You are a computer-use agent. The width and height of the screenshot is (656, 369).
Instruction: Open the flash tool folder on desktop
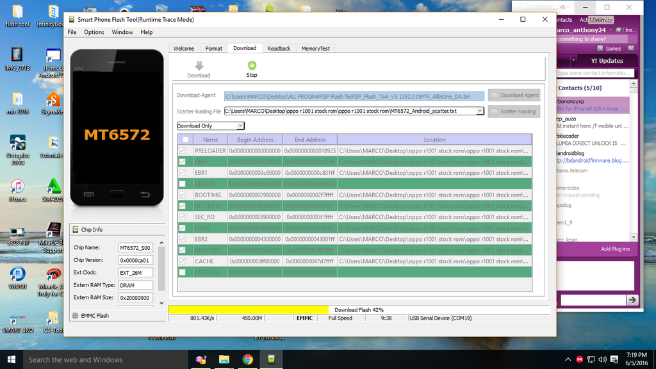click(x=17, y=13)
